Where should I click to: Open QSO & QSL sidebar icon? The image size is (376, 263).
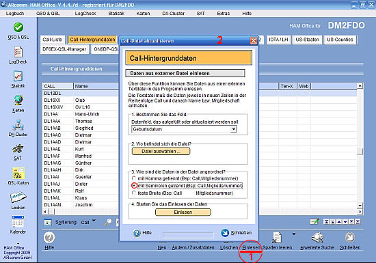tap(18, 27)
